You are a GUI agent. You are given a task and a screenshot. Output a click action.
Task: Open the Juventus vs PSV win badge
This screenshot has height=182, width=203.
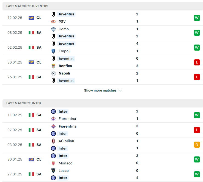pos(197,18)
